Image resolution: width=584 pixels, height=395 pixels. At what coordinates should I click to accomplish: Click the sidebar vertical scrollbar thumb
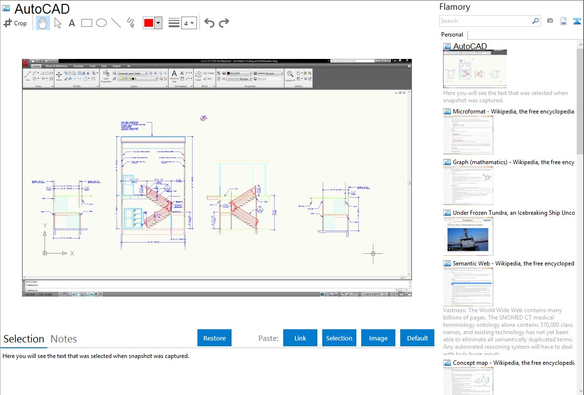coord(580,100)
